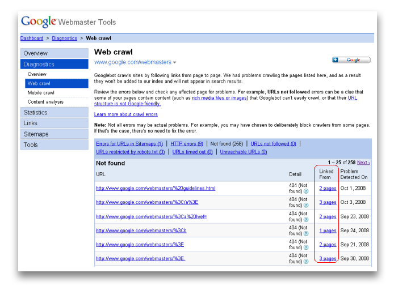Viewport: 394px width, 290px height.
Task: Follow rich media files or images link
Action: pos(219,98)
